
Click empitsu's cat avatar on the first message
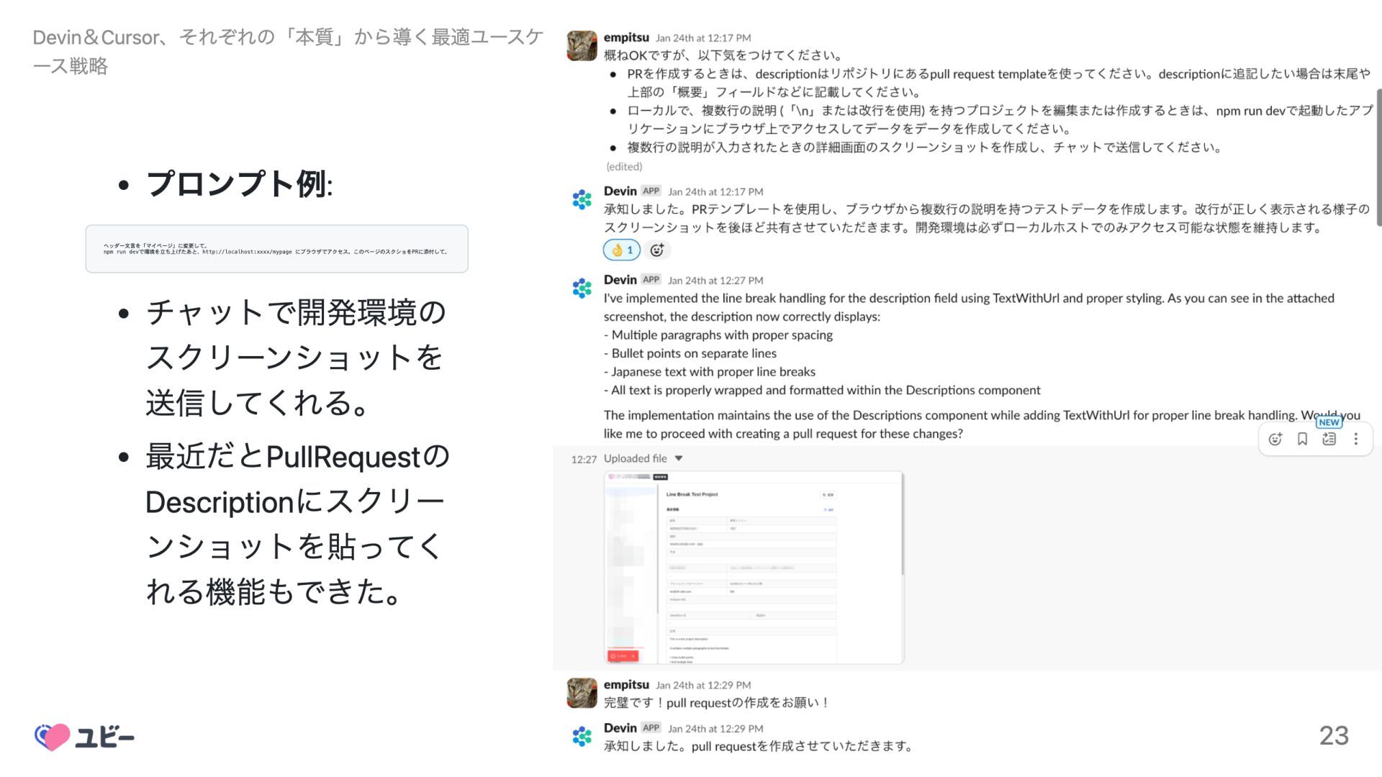pos(582,45)
